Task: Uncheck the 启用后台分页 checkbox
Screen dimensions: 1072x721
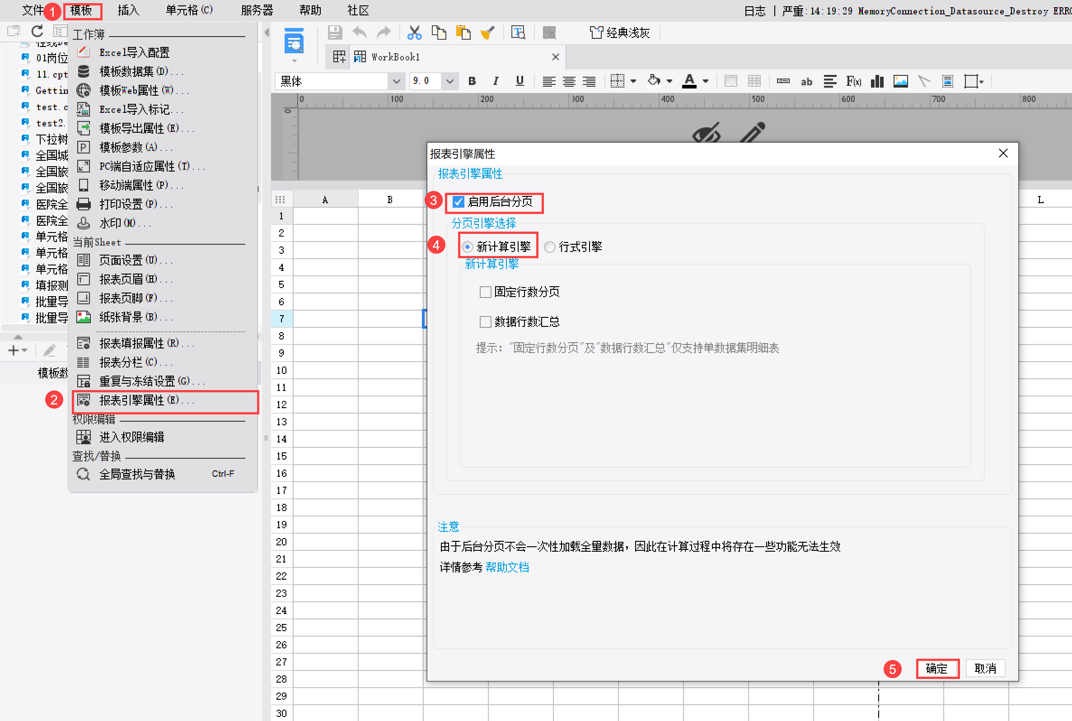Action: 458,202
